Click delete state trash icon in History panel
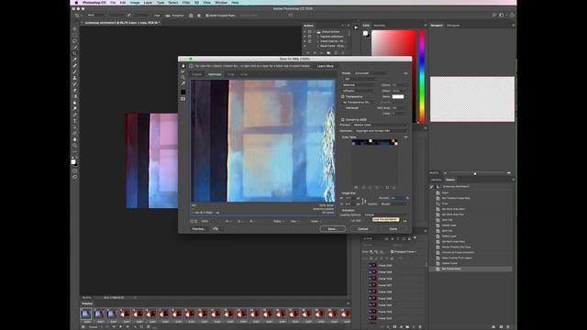The height and width of the screenshot is (330, 587). 509,326
